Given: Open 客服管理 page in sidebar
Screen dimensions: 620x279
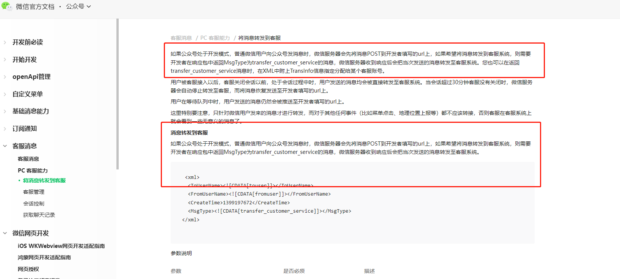Looking at the screenshot, I should pyautogui.click(x=34, y=192).
